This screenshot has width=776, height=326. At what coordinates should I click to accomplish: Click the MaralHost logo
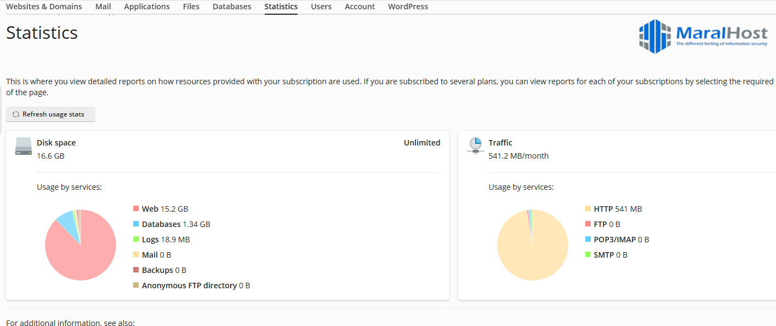703,36
